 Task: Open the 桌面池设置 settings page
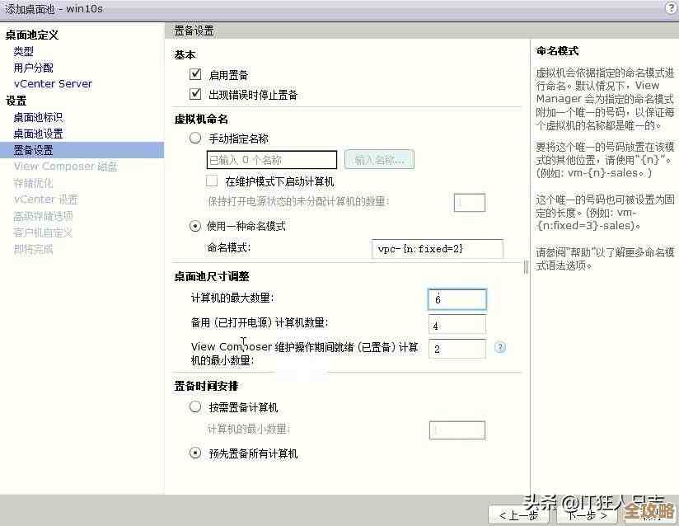coord(40,133)
